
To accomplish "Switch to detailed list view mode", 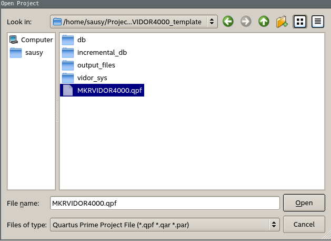I will (x=318, y=22).
